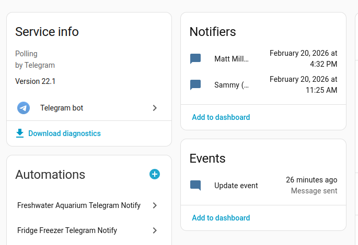Select Freshwater Aquarium Telegram Notify automation
This screenshot has width=358, height=245.
pos(79,205)
